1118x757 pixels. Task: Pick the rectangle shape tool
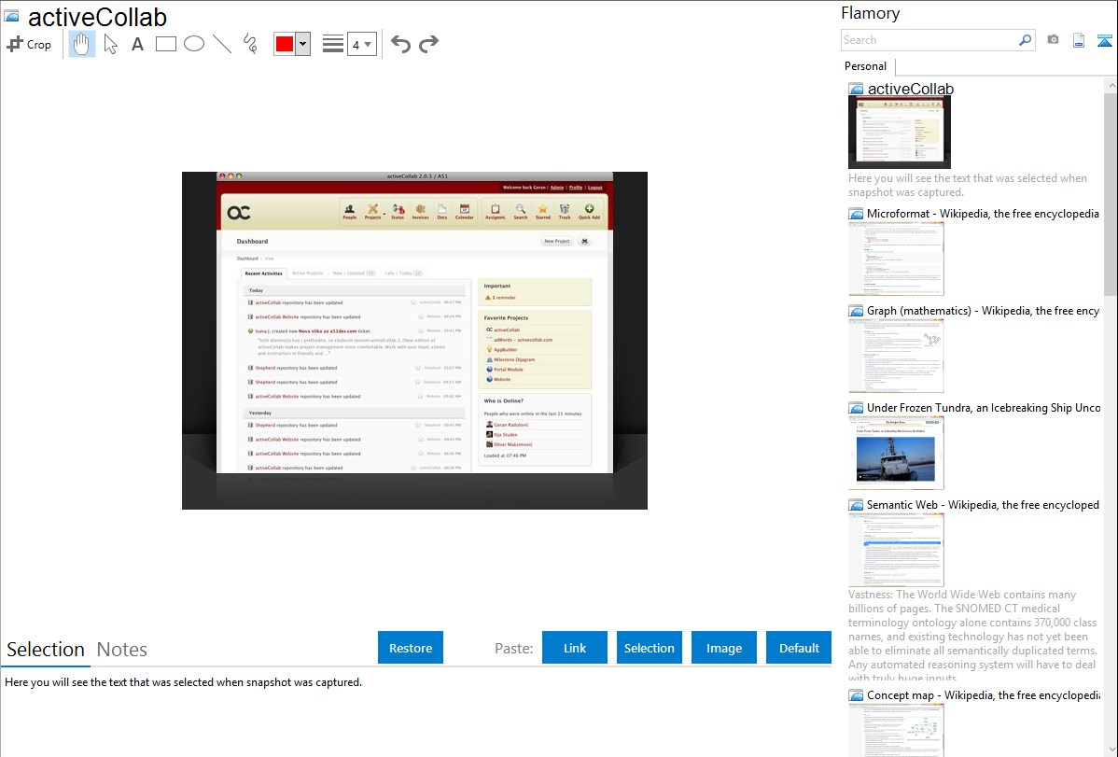166,44
